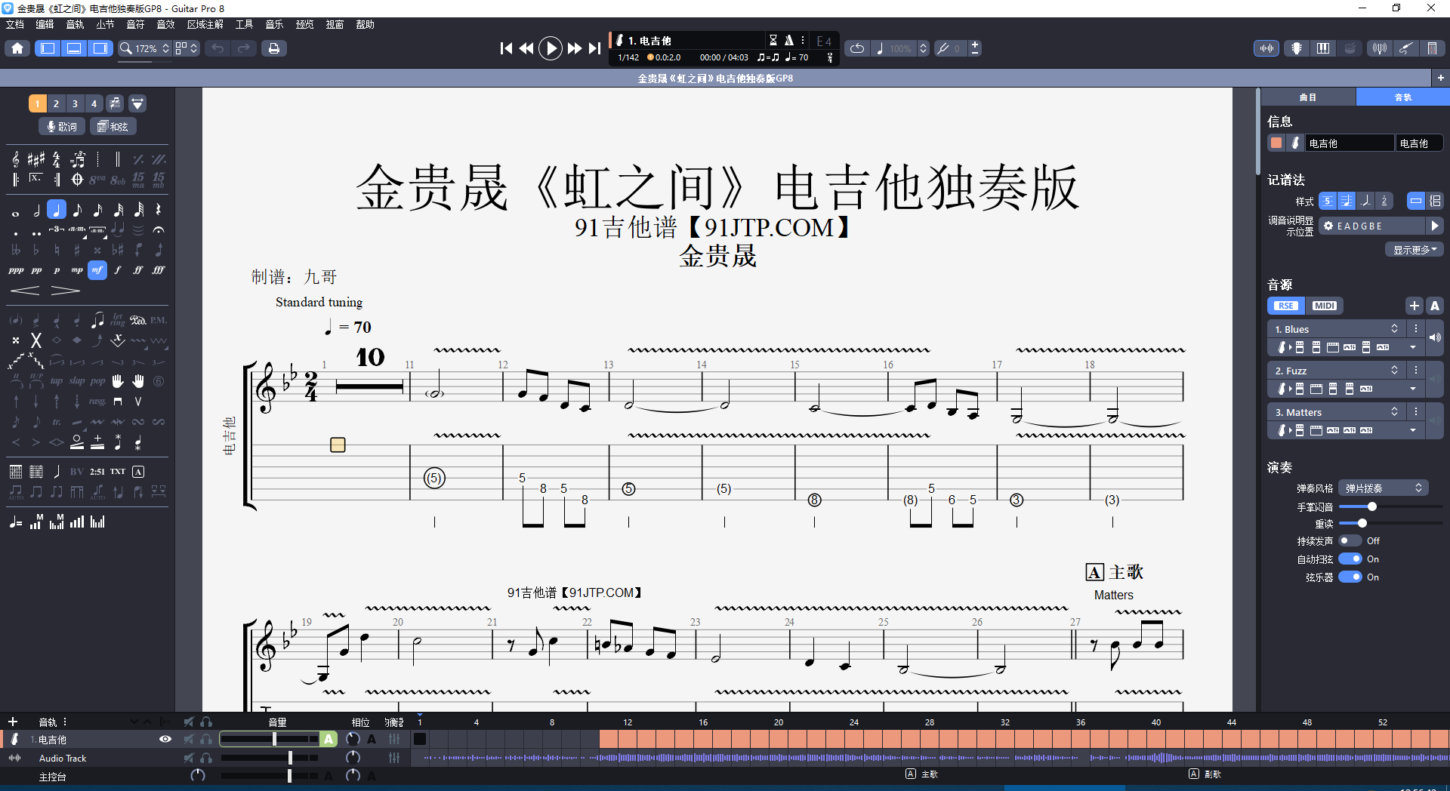
Task: Select the dead note X symbol
Action: tap(35, 340)
